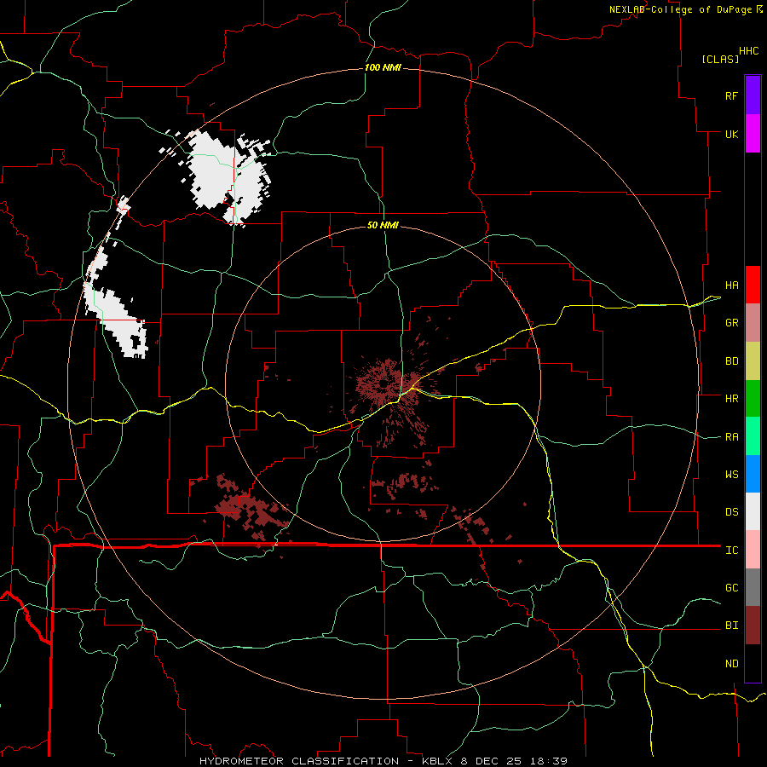
Task: Click the BI legend label
Action: tap(731, 626)
